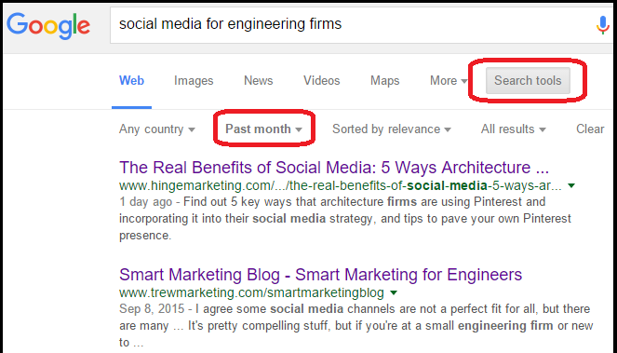Click green arrow beside trewmarketing URL
The height and width of the screenshot is (353, 617).
(x=394, y=292)
